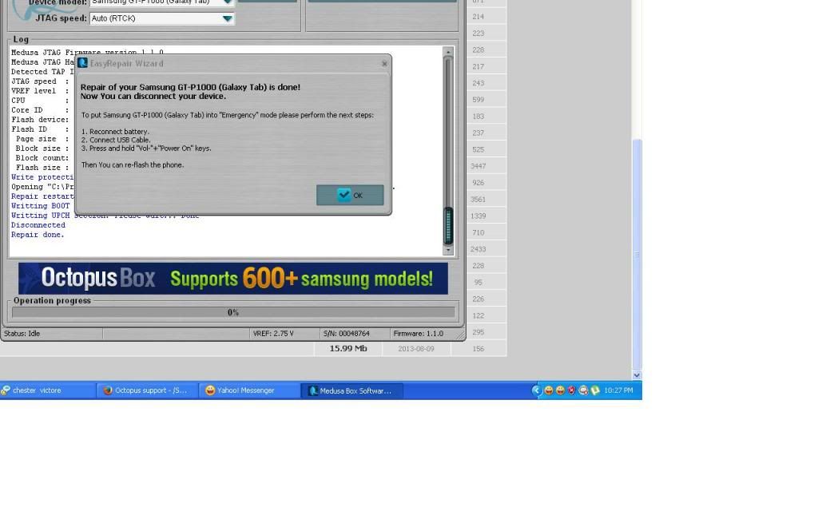Screen dimensions: 818x511
Task: Switch to 'chester victore' taskbar window
Action: [47, 390]
